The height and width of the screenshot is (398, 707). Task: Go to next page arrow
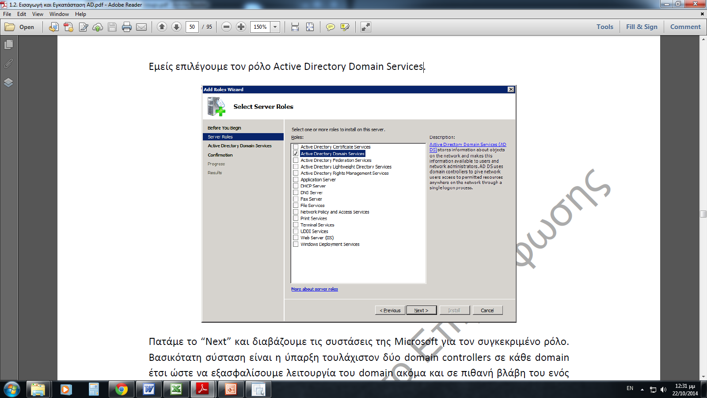176,27
